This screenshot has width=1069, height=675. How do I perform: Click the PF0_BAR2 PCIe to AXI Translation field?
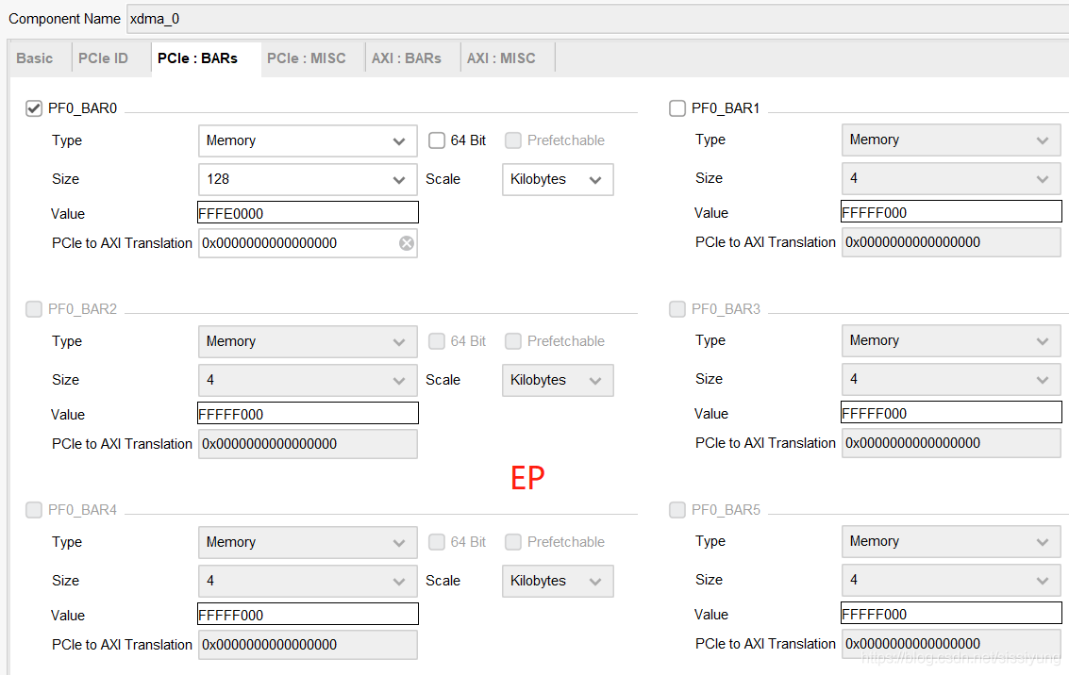tap(308, 444)
